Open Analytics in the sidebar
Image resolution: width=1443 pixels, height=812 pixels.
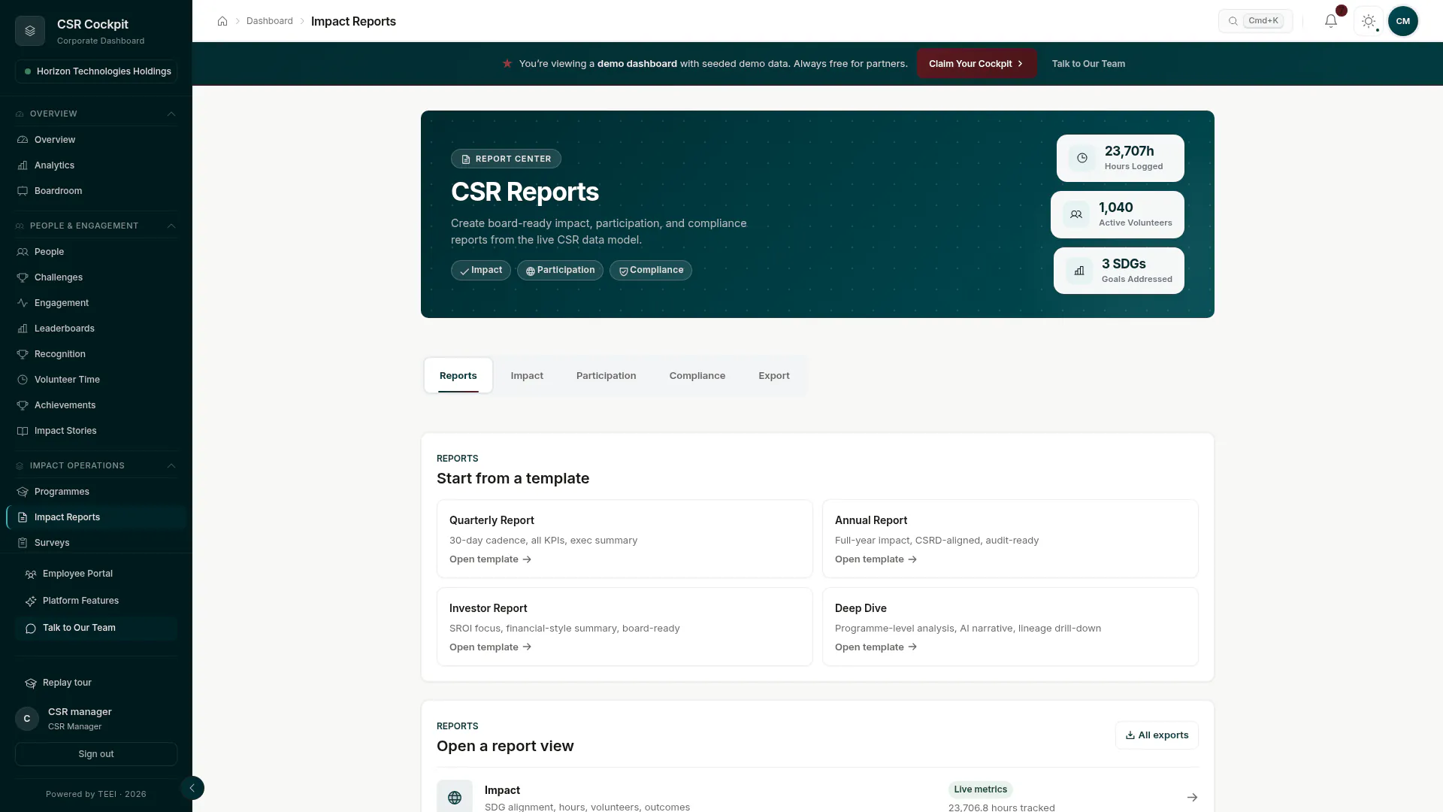coord(96,165)
